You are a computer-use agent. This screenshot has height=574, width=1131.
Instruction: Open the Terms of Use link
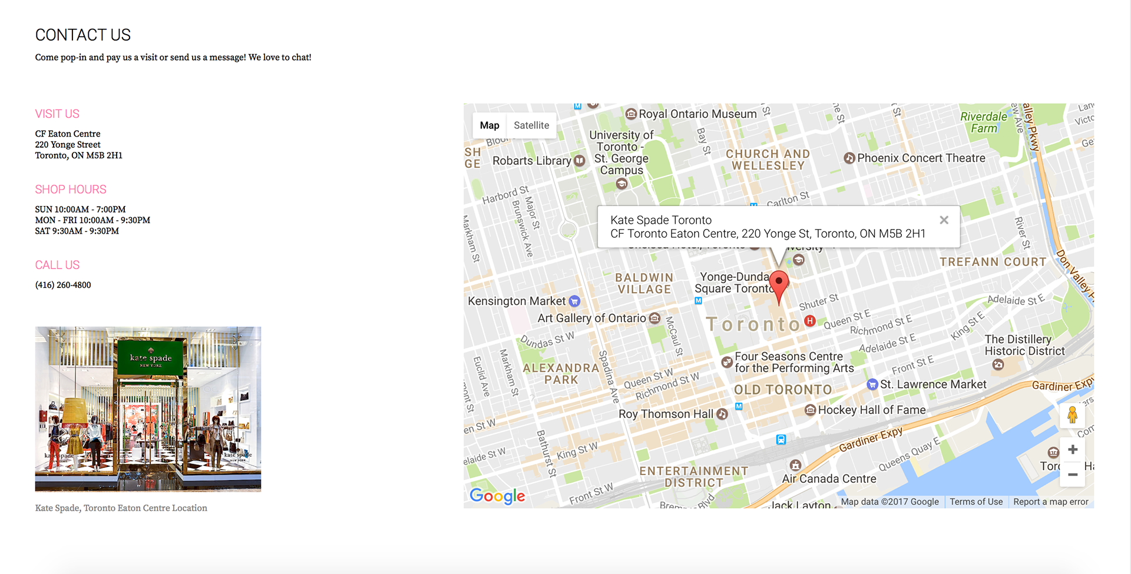[976, 502]
